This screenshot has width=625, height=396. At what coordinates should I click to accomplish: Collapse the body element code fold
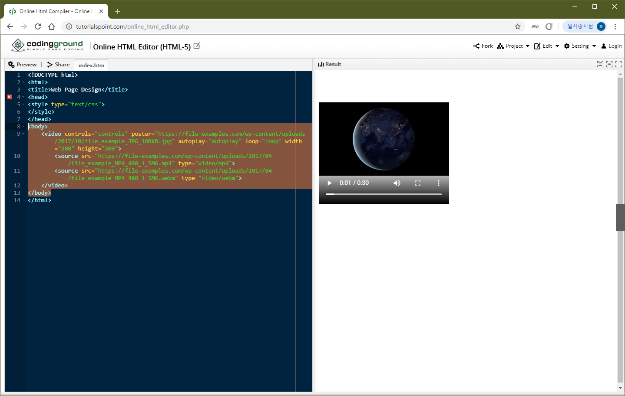click(x=24, y=126)
